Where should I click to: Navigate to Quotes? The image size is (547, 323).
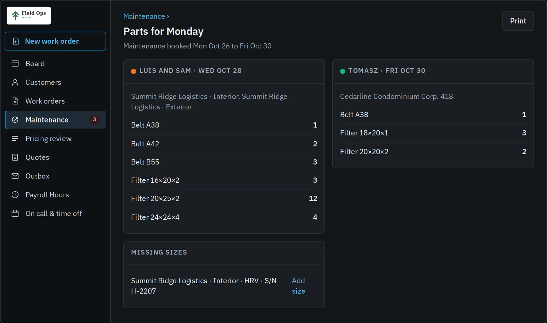(55, 157)
